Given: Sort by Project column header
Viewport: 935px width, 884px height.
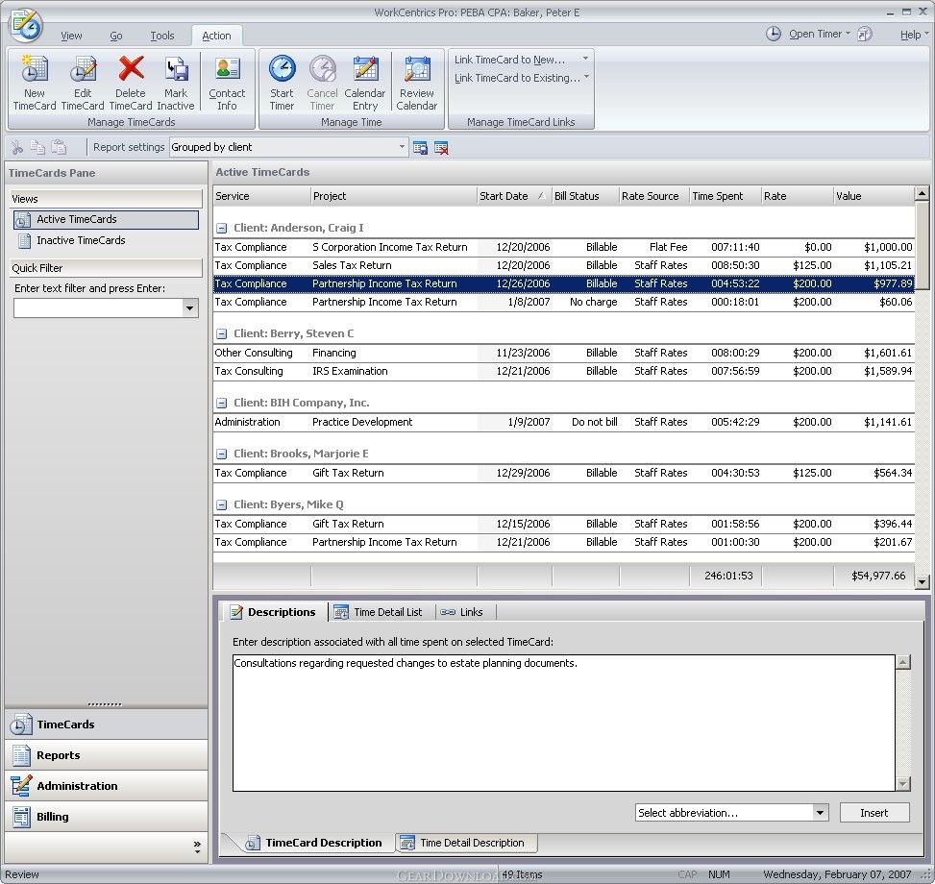Looking at the screenshot, I should click(394, 196).
